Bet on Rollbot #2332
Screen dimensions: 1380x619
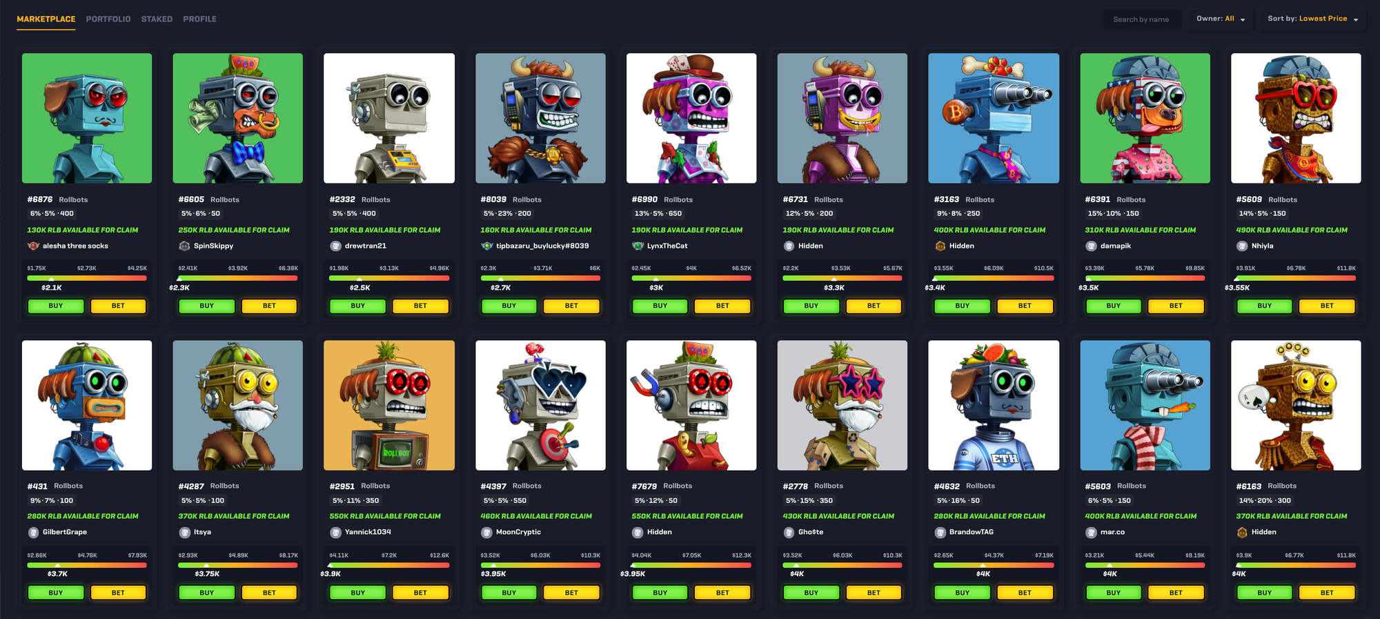pos(420,306)
